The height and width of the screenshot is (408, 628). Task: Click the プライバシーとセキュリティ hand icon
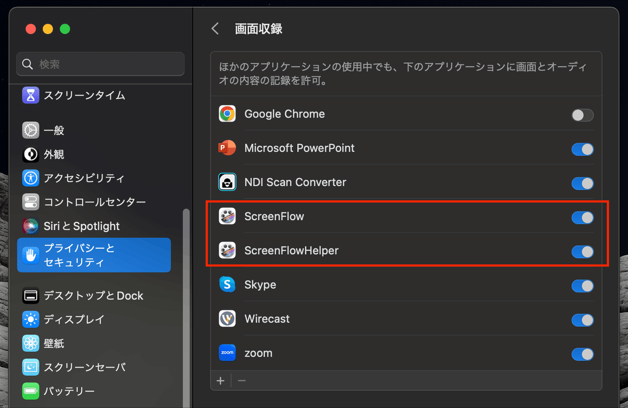(31, 255)
